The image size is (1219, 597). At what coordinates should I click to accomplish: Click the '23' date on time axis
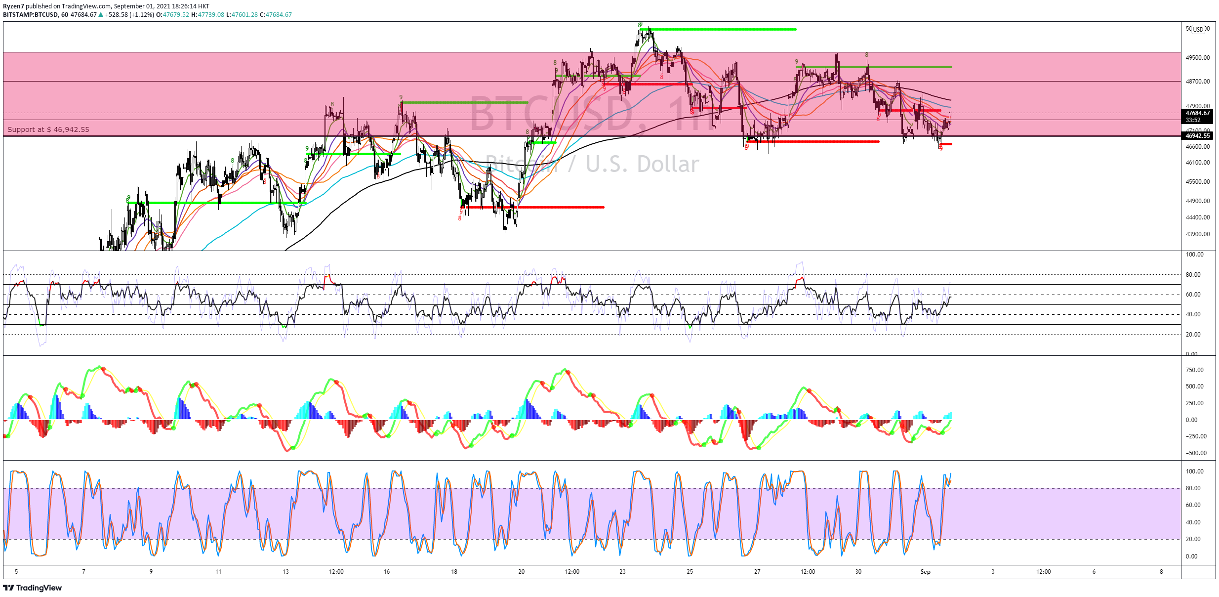622,572
